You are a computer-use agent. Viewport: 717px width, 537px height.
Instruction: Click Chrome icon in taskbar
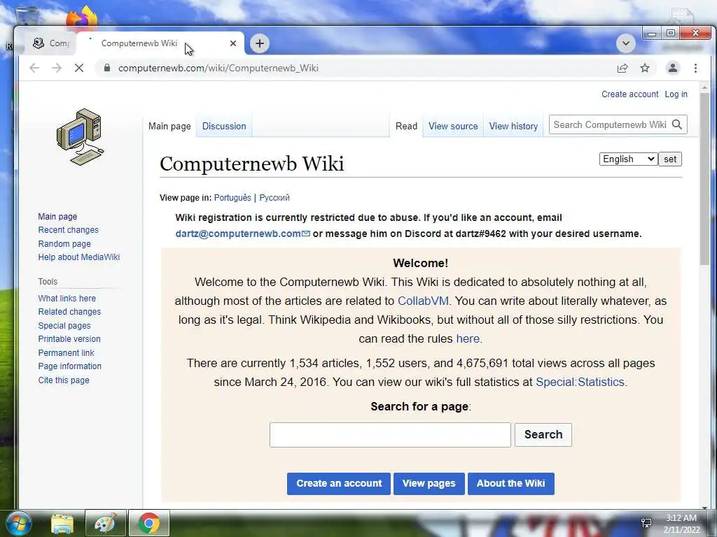[149, 523]
